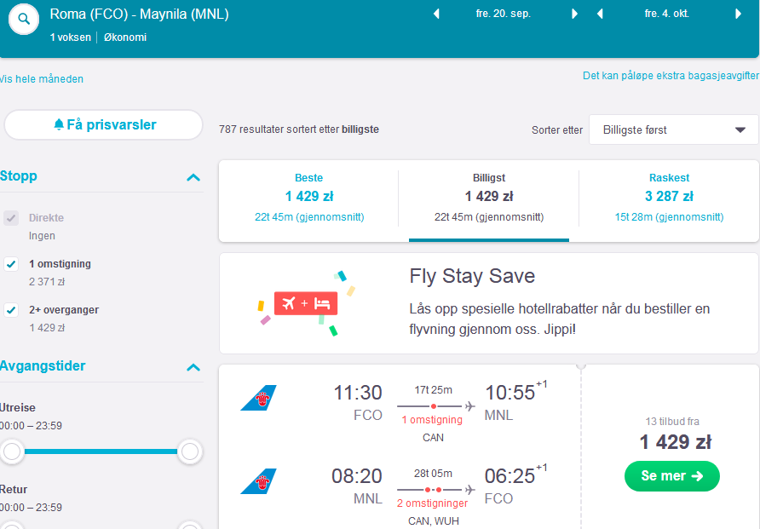Select the Raskest results tab
Screen dimensions: 760x529
tap(669, 198)
